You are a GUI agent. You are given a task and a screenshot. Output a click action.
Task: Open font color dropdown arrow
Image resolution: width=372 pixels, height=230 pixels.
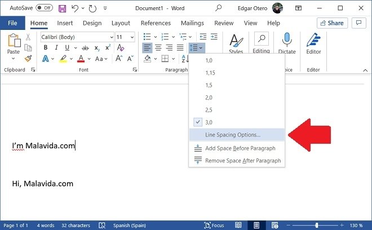click(x=89, y=59)
